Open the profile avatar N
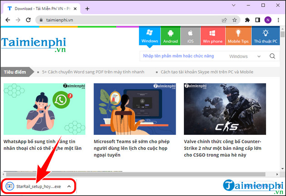 268,20
